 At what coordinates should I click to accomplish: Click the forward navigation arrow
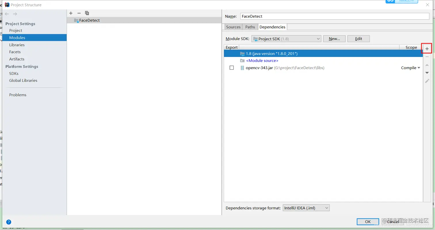click(x=15, y=14)
